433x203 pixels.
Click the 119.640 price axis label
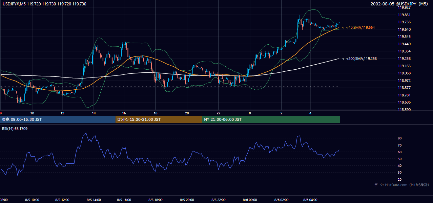tap(404, 29)
